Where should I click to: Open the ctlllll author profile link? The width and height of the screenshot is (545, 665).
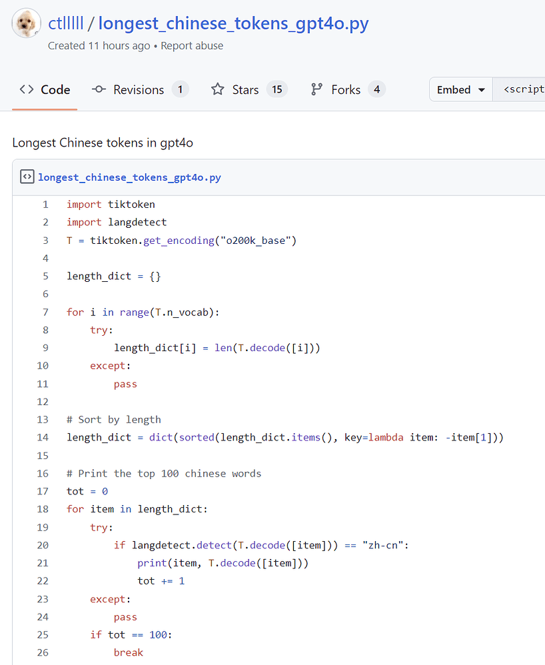66,23
